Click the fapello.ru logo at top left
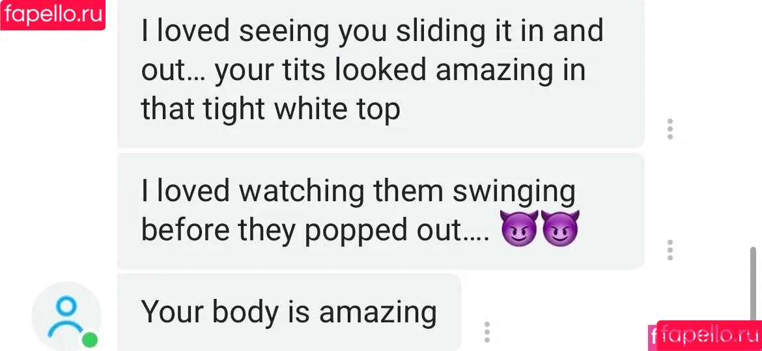The image size is (762, 351). click(x=53, y=14)
